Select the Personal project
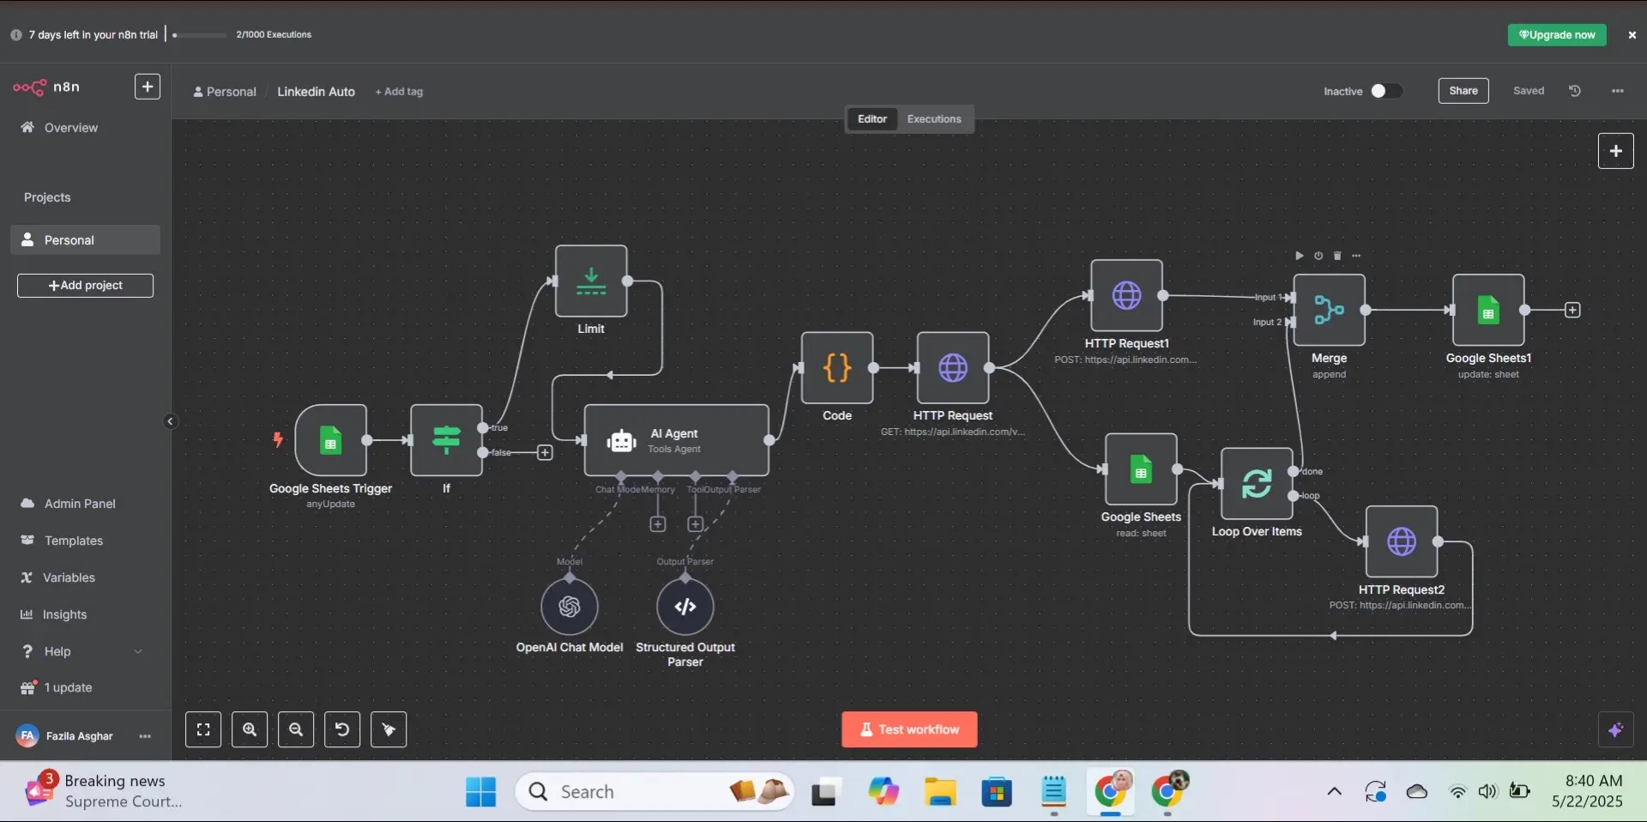The height and width of the screenshot is (822, 1647). 85,240
